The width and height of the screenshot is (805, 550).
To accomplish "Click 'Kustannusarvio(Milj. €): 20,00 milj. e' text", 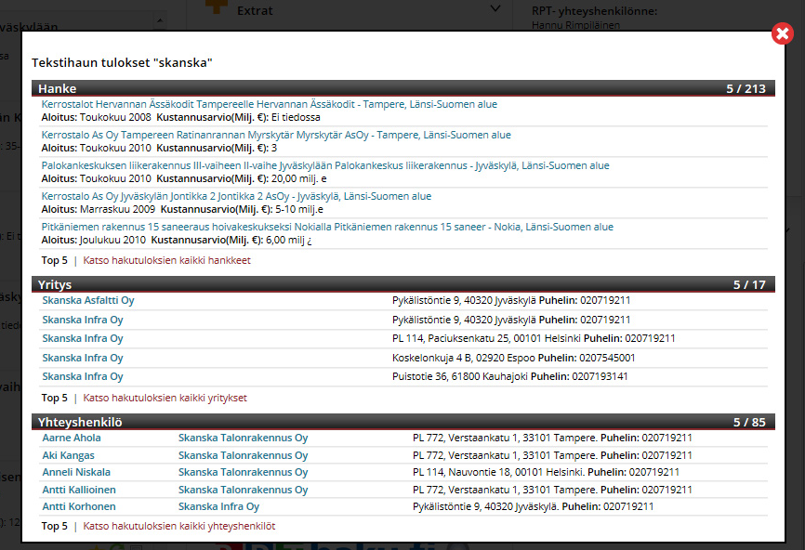I will (x=242, y=178).
